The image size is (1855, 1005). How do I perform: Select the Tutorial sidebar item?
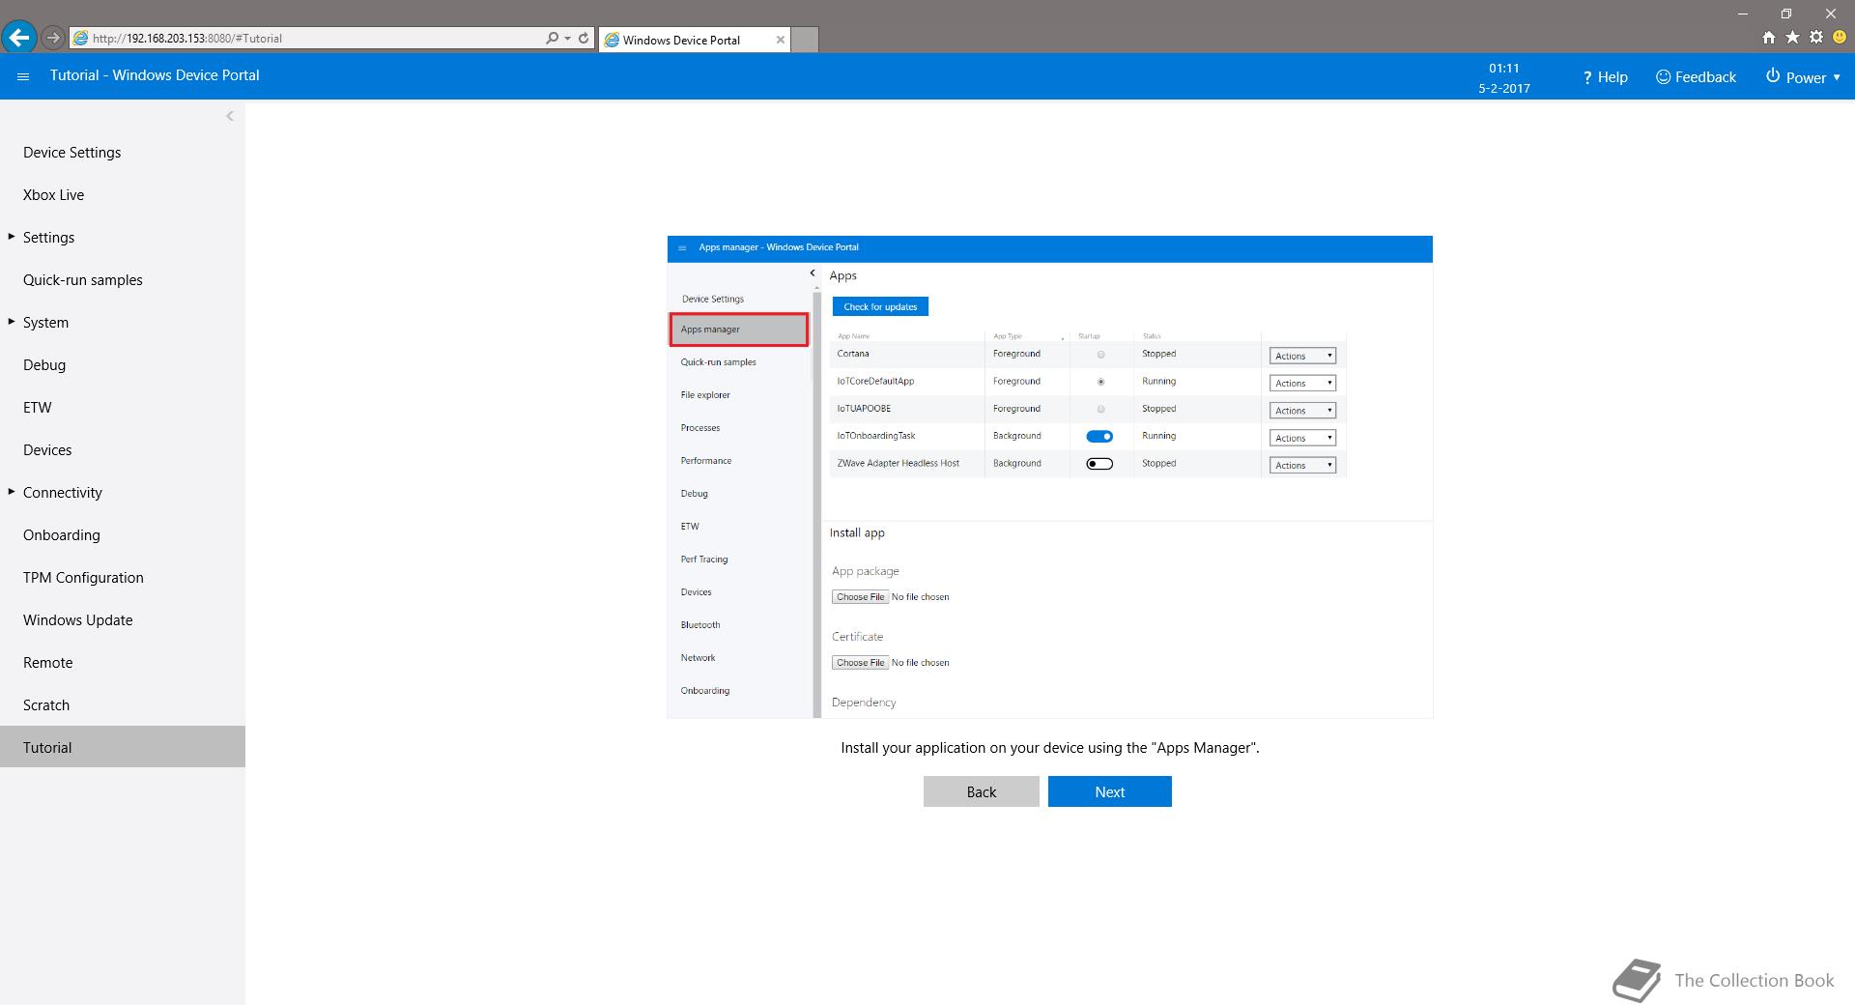pyautogui.click(x=123, y=747)
